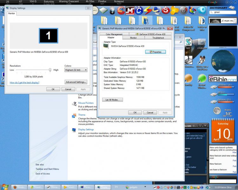Click the 'New favicon' feed headline
Image resolution: width=238 pixels, height=190 pixels.
215,164
